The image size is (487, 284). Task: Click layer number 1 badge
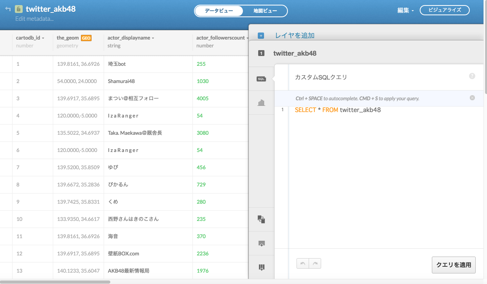(261, 53)
